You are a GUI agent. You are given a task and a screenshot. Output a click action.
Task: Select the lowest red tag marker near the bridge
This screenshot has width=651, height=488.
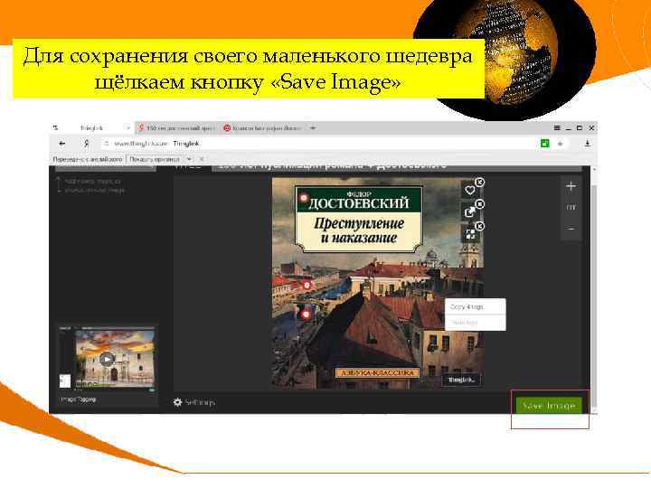click(306, 314)
